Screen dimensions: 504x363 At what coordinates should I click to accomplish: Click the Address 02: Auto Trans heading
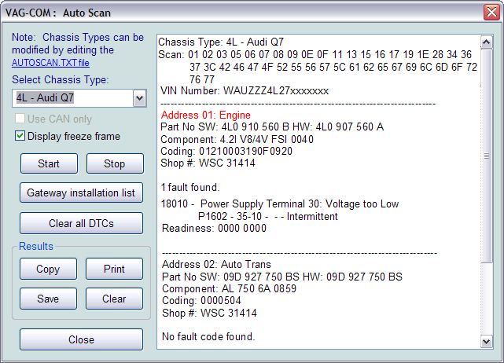(x=216, y=264)
